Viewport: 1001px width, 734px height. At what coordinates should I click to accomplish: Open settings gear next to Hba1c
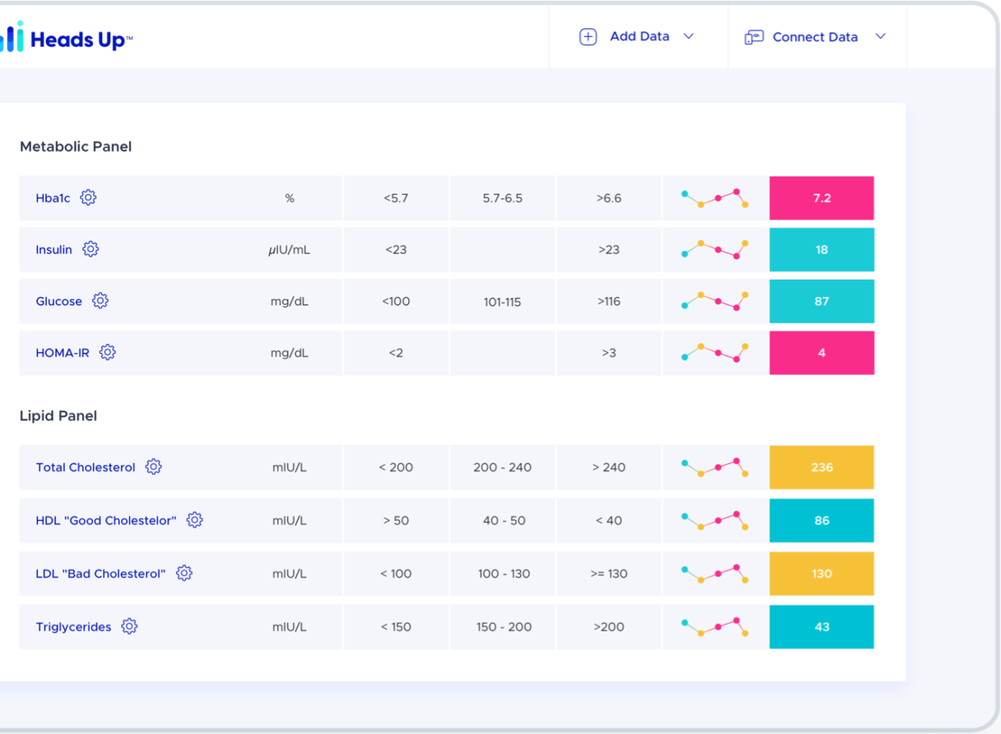(88, 198)
